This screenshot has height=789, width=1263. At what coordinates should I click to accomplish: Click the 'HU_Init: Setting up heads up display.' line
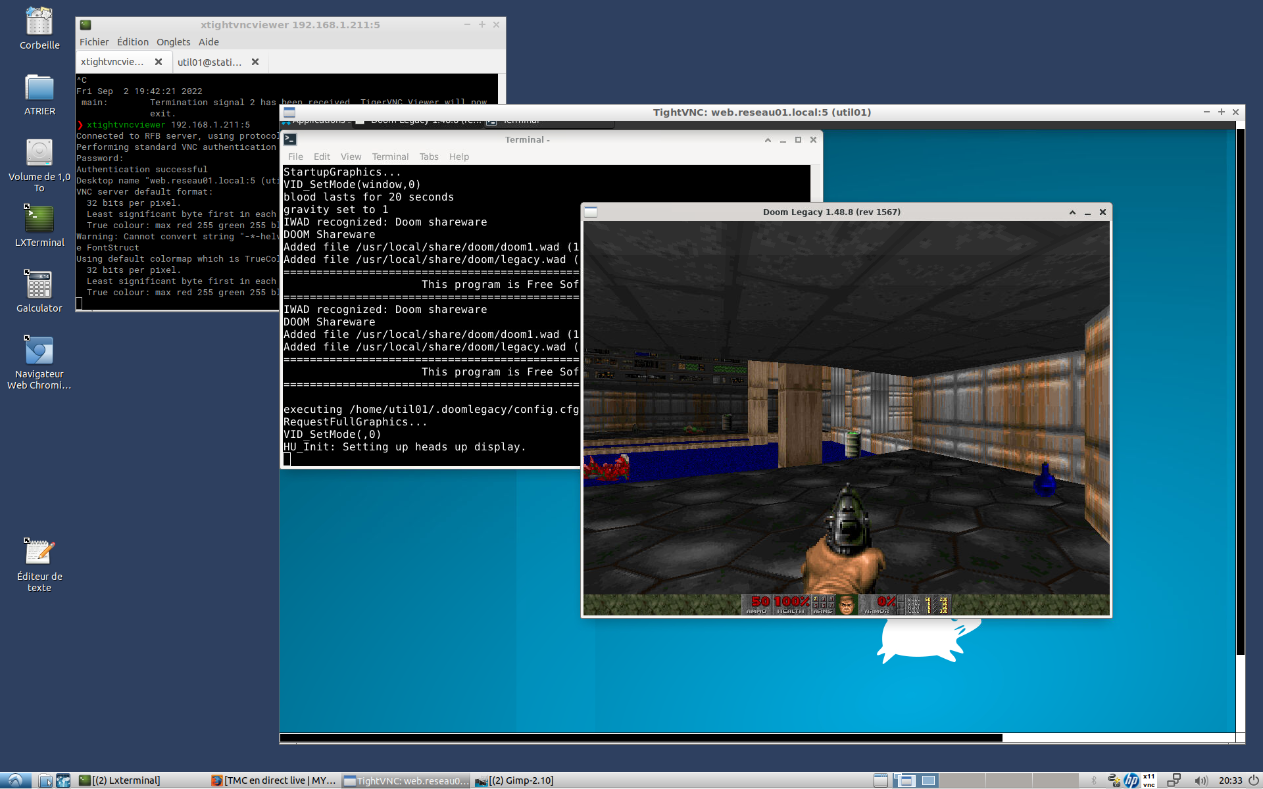[x=405, y=447]
